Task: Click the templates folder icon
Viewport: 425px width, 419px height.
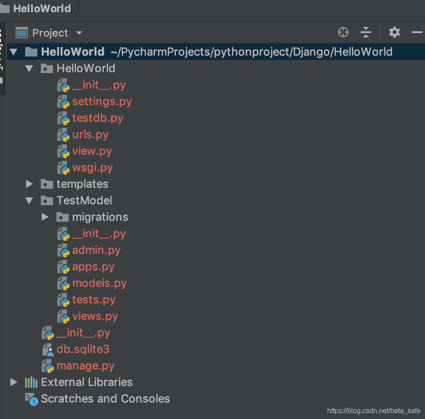Action: (46, 184)
